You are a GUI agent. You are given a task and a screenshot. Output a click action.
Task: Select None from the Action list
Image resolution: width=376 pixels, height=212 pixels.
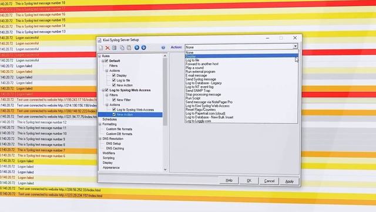point(241,52)
